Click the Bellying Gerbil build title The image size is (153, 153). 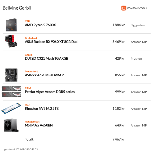(x=17, y=8)
